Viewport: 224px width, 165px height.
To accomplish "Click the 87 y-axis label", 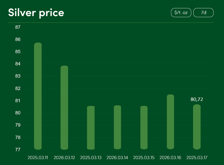I will click(18, 27).
